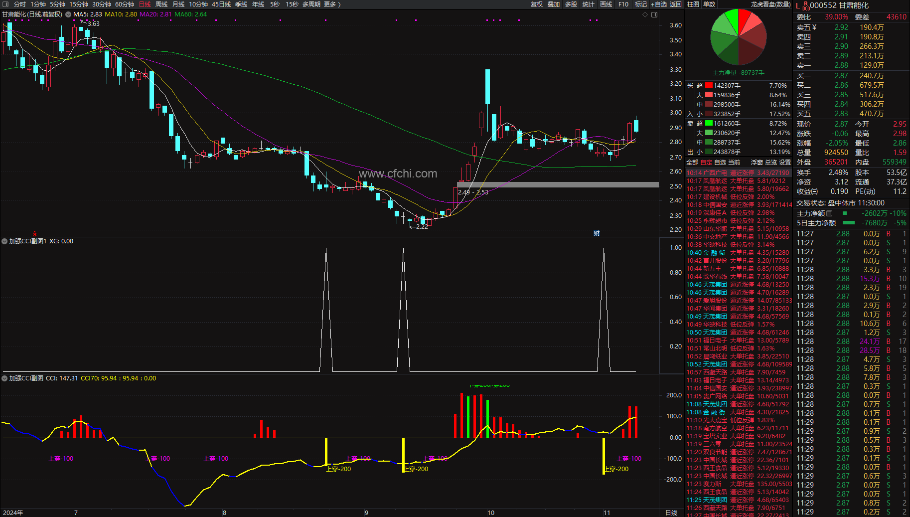This screenshot has height=517, width=910.
Task: Select the 自选 alerts filter
Action: coord(720,163)
